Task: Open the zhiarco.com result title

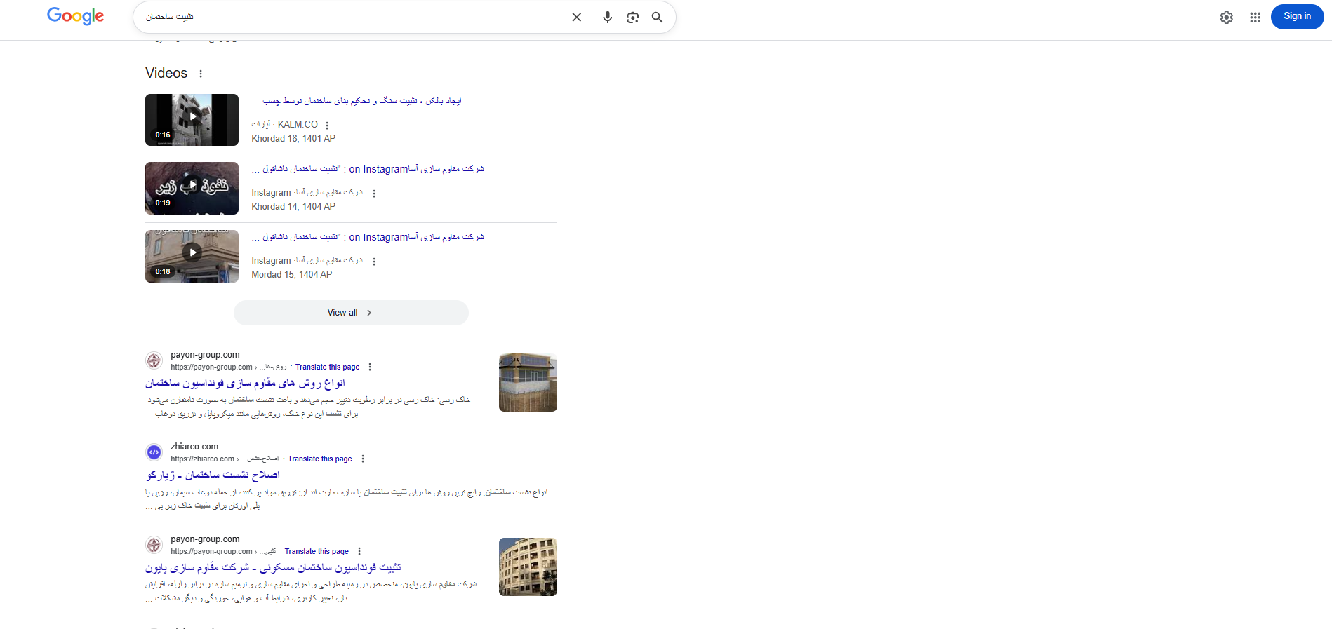Action: tap(213, 475)
